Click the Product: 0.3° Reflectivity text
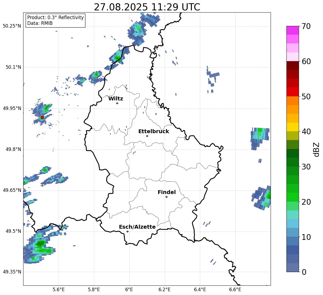 (x=55, y=17)
